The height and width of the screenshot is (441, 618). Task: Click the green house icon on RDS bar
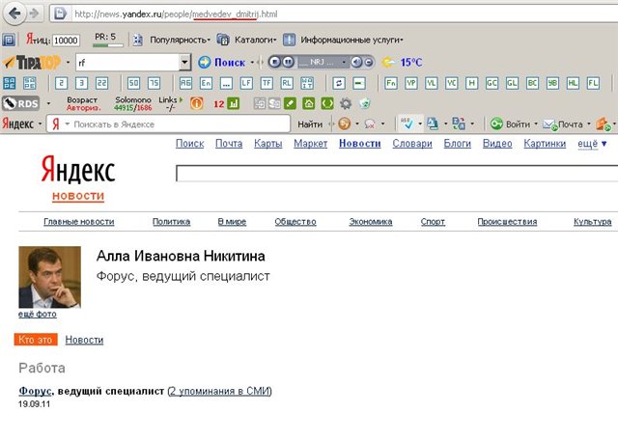(309, 103)
